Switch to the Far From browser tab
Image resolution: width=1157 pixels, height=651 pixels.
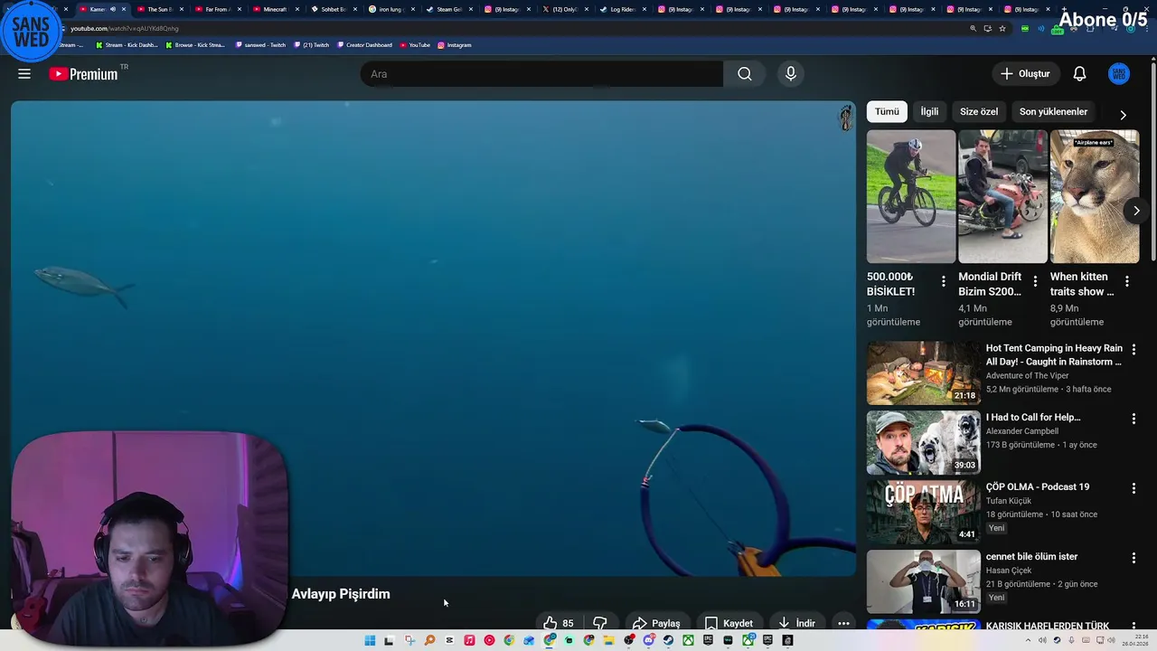click(218, 9)
